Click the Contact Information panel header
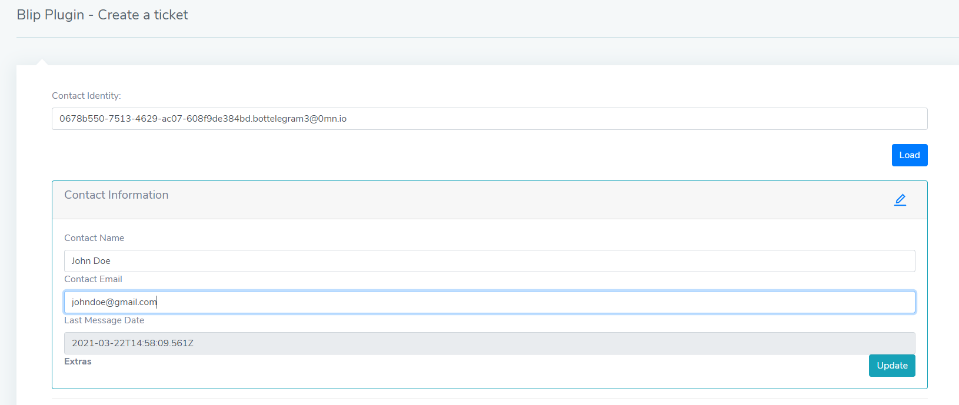Viewport: 959px width, 405px height. [x=490, y=200]
